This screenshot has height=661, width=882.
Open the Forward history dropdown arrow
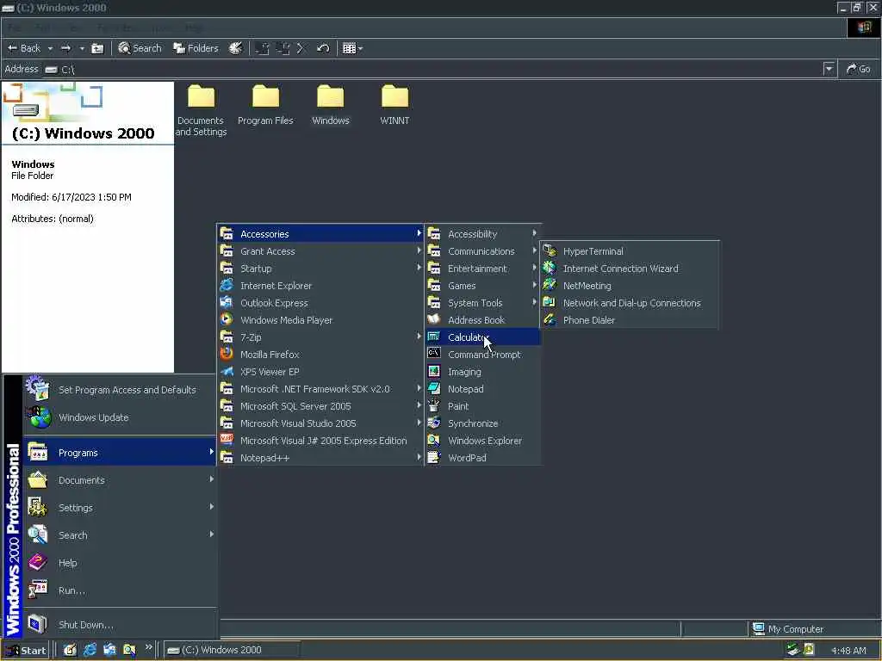[x=82, y=48]
